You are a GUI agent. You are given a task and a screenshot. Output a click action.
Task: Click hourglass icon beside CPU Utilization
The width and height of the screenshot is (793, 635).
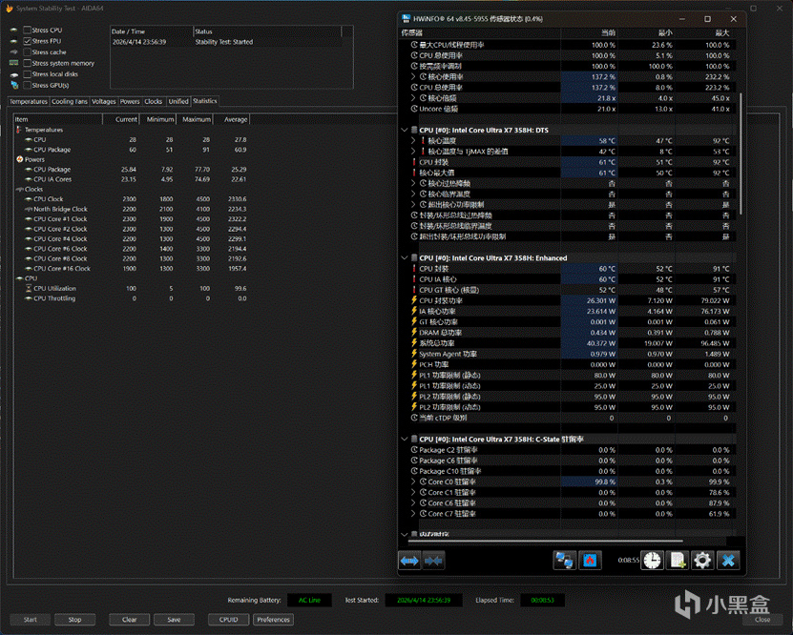[x=29, y=289]
